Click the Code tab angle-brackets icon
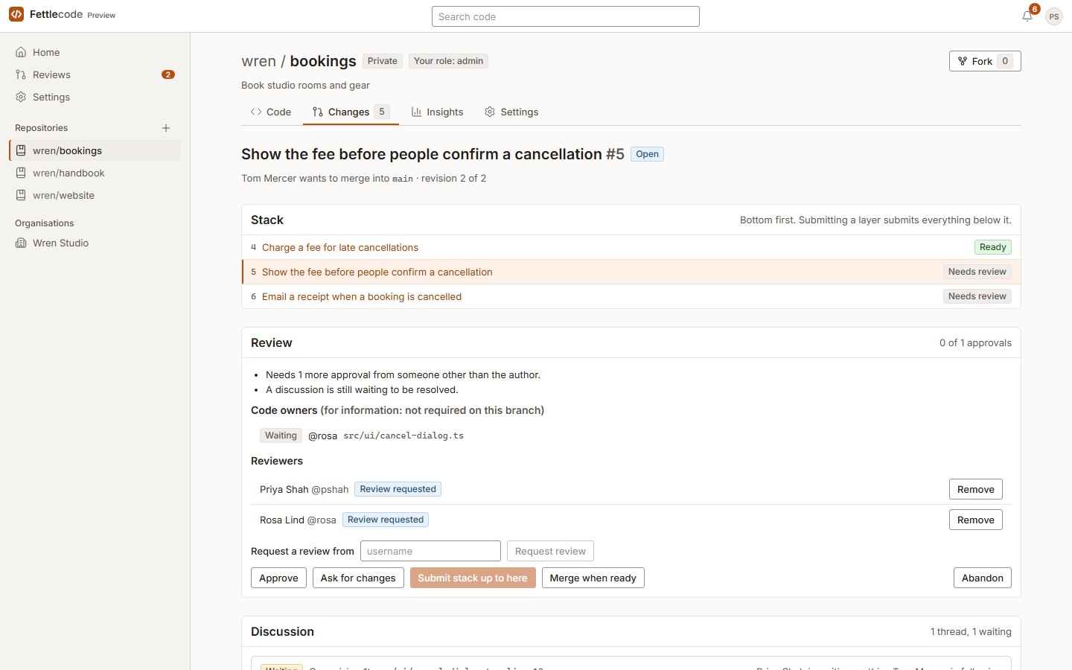The height and width of the screenshot is (670, 1072). pyautogui.click(x=256, y=112)
